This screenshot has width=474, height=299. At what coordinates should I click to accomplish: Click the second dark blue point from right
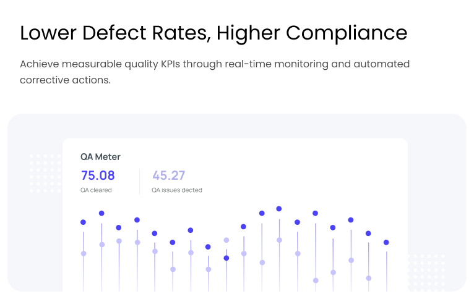[x=368, y=234]
